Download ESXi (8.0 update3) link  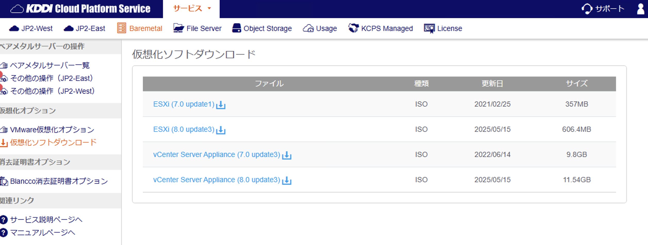click(x=184, y=129)
